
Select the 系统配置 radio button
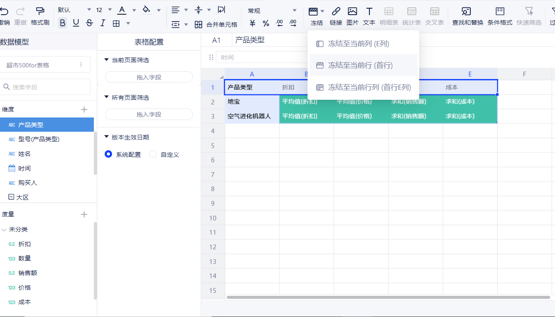click(109, 154)
